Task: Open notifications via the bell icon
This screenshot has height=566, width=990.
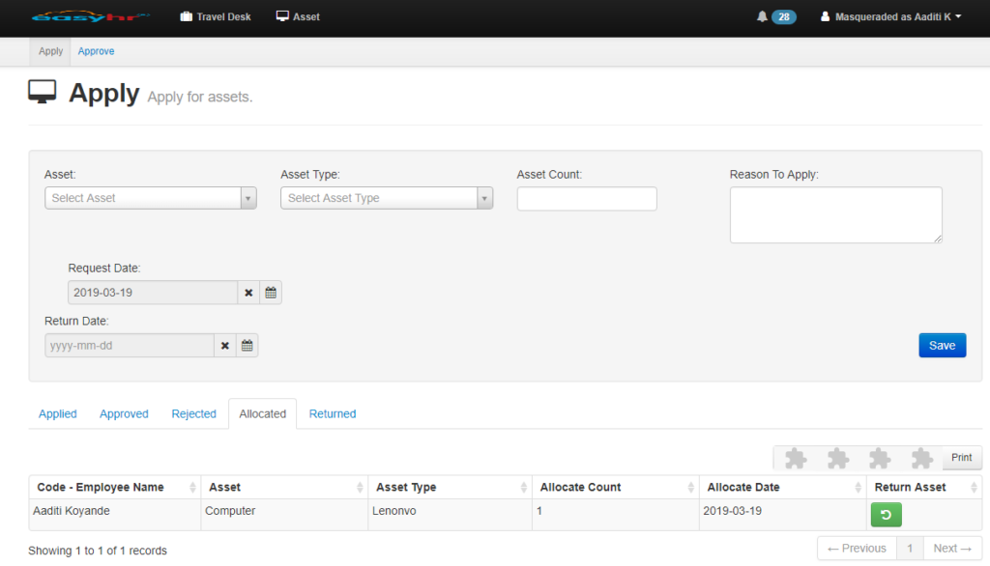Action: [x=762, y=15]
